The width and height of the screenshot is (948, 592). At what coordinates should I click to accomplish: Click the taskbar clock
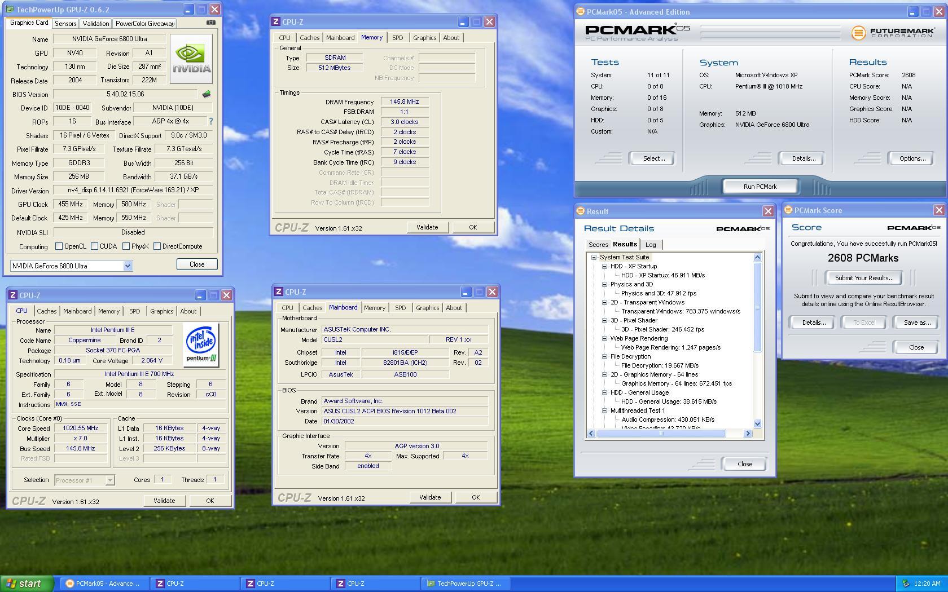point(927,584)
